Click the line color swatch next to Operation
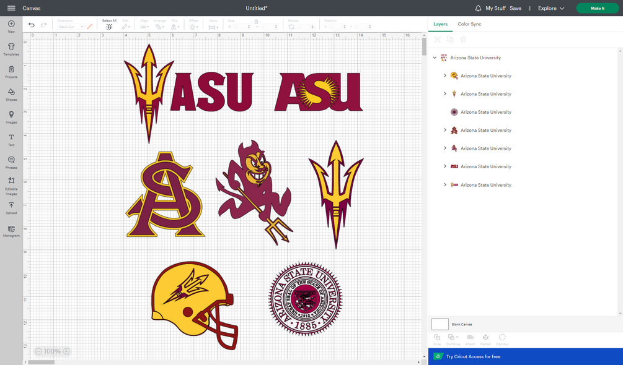 tap(89, 27)
